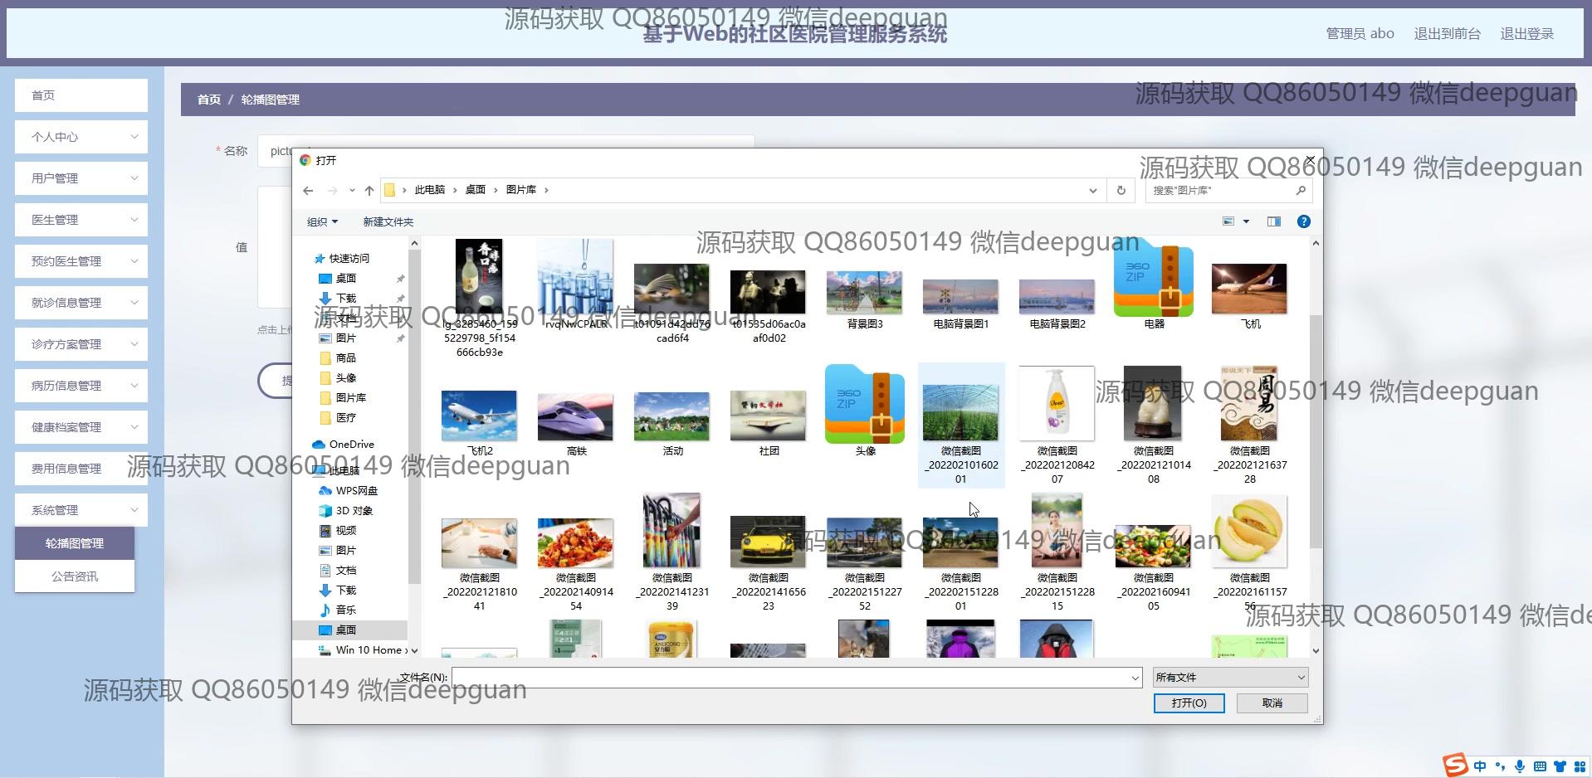This screenshot has height=778, width=1592.
Task: Go up one folder level
Action: 369,191
